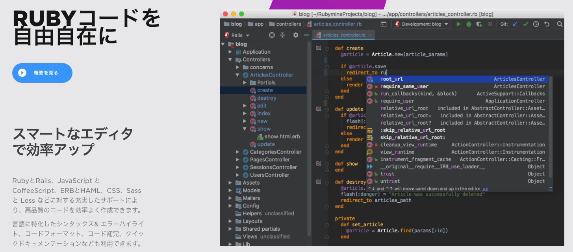Image resolution: width=573 pixels, height=252 pixels.
Task: Open project panel gear settings
Action: pos(296,35)
